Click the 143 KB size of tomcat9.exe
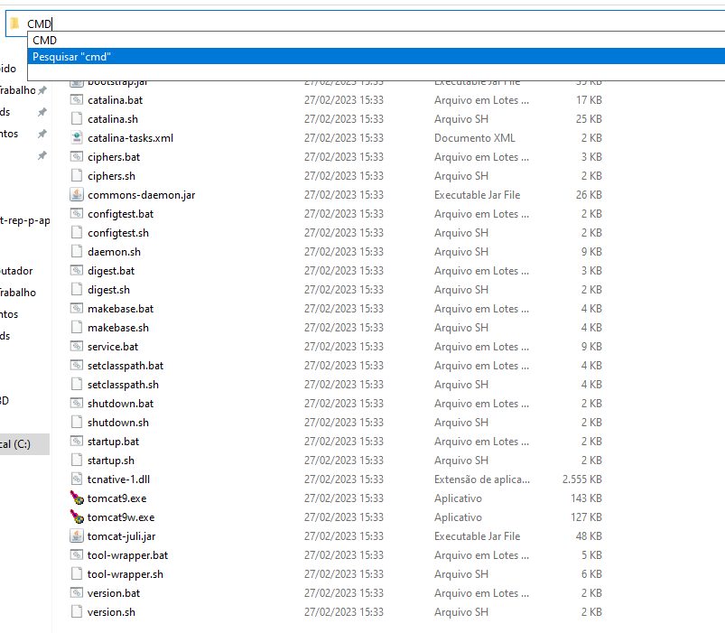The image size is (725, 633). (x=586, y=498)
